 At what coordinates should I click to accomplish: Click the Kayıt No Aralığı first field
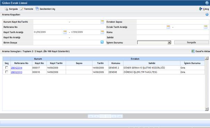click(x=51, y=38)
